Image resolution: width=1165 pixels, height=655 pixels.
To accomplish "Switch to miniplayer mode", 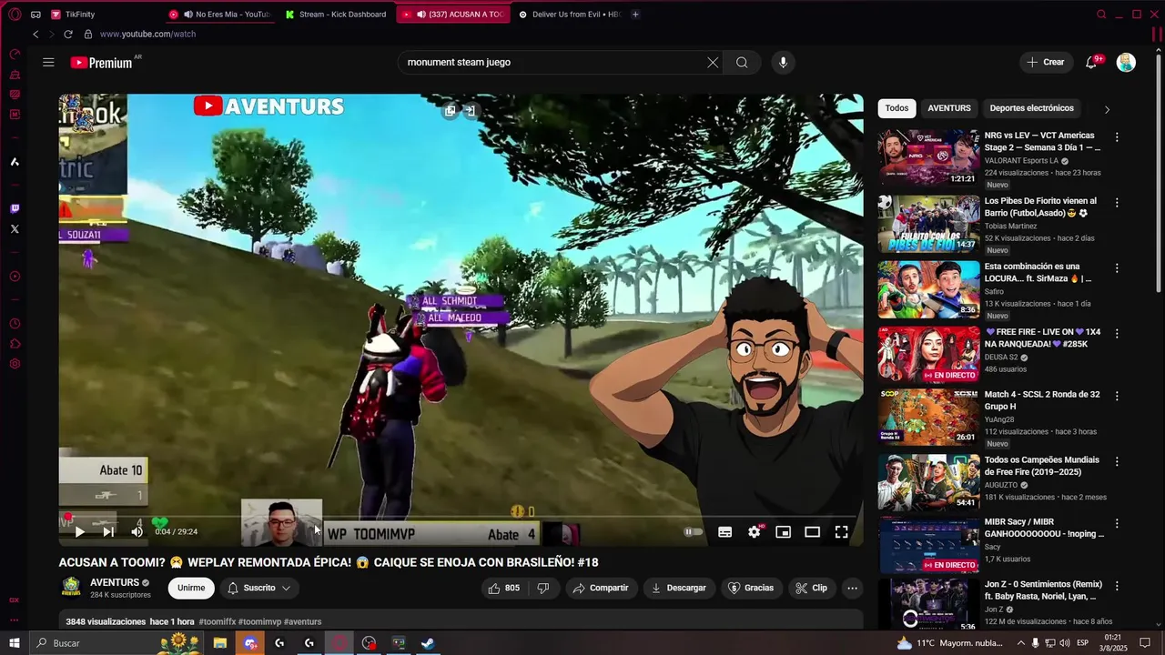I will point(783,532).
